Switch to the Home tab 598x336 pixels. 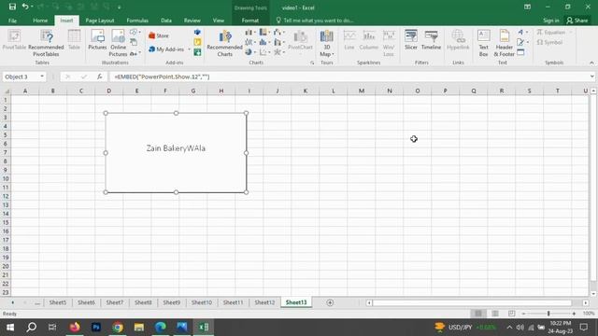(40, 21)
